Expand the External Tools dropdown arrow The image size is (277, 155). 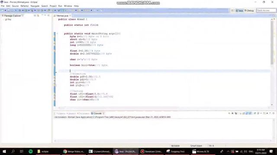pos(35,10)
